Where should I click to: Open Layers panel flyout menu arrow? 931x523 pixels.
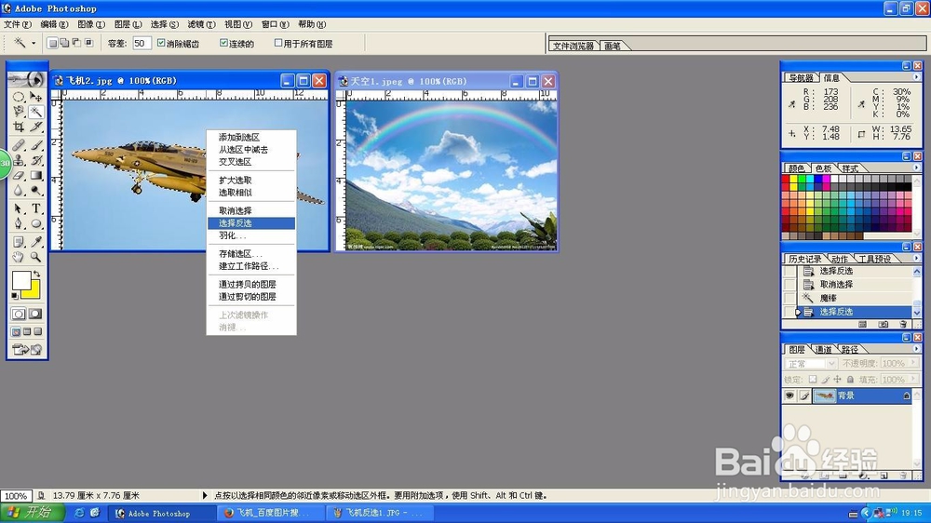[x=916, y=348]
